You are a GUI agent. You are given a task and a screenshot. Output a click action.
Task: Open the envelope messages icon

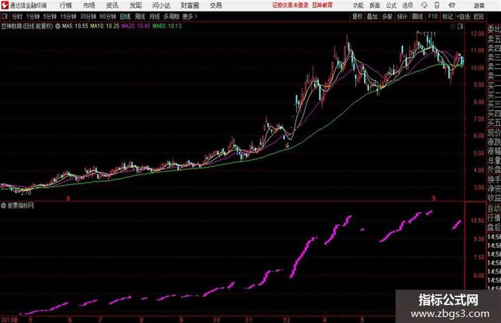pos(452,5)
